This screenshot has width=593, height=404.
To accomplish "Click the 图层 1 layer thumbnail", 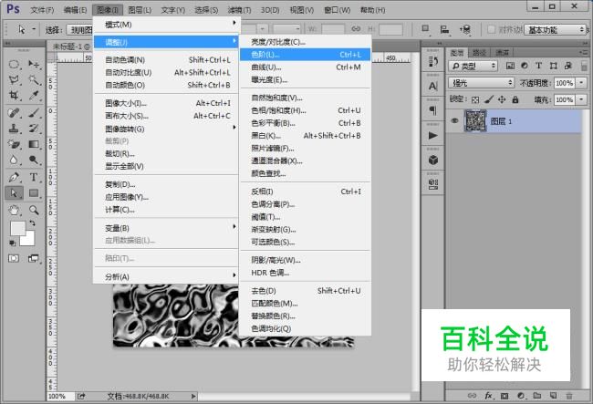I will (x=475, y=121).
